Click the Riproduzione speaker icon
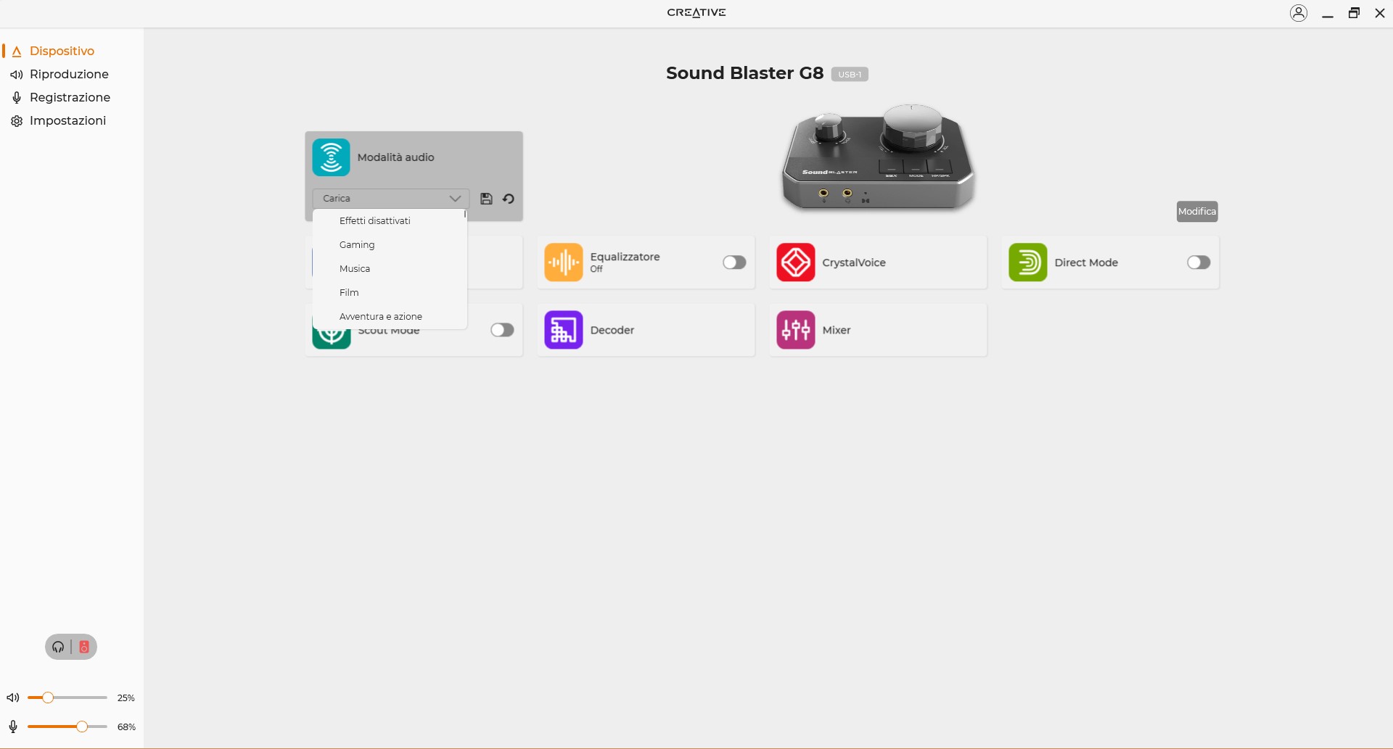Screen dimensions: 1393x749 (x=17, y=75)
